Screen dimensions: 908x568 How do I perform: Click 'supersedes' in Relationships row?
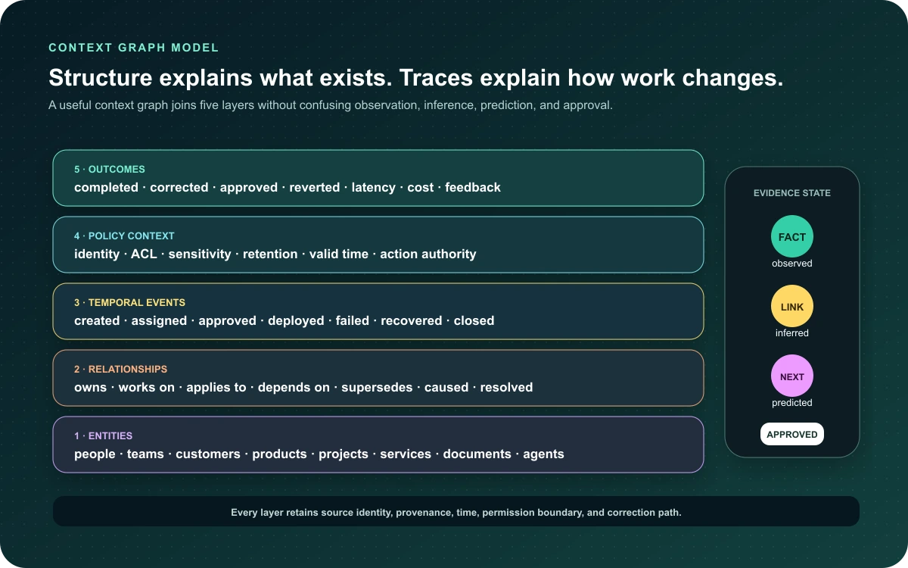[x=377, y=388]
